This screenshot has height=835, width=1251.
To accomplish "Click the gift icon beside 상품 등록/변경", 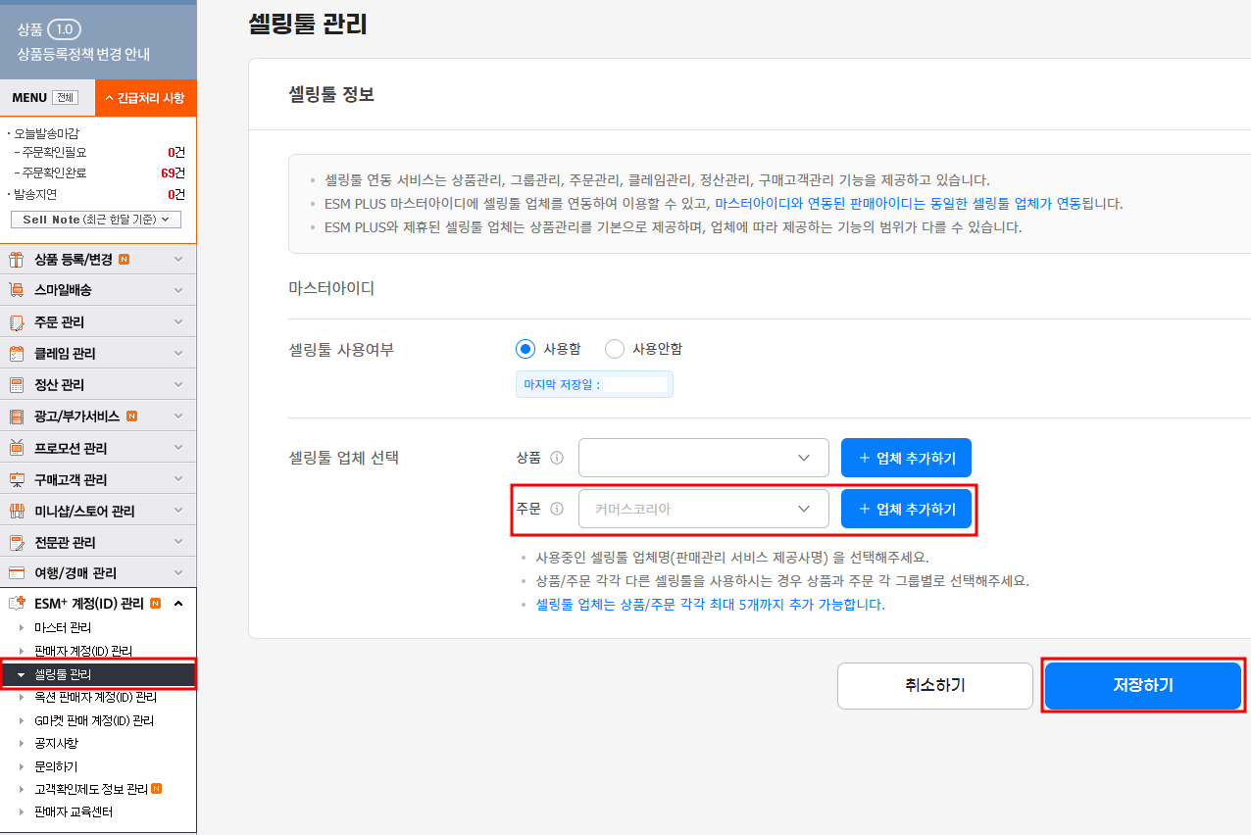I will [16, 260].
